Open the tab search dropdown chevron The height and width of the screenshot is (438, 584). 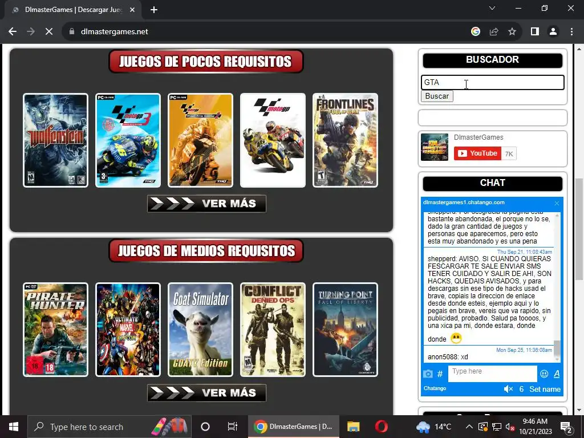click(492, 8)
